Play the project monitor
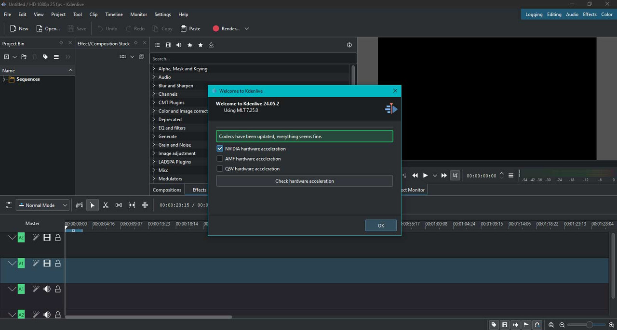This screenshot has height=330, width=617. 425,176
